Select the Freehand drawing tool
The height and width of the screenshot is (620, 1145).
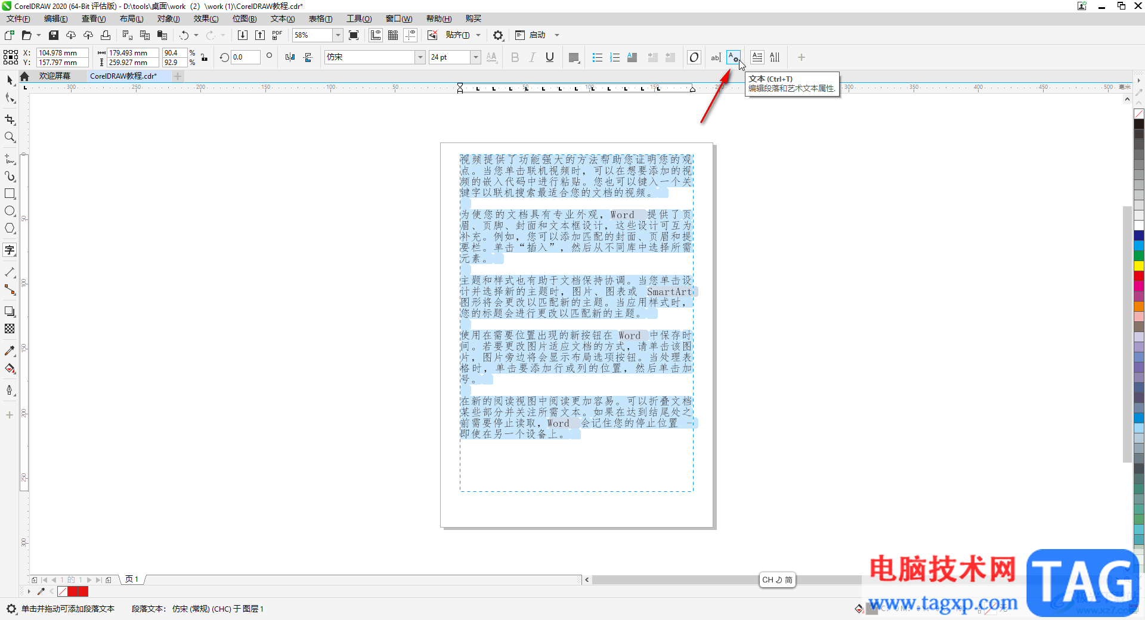point(10,159)
